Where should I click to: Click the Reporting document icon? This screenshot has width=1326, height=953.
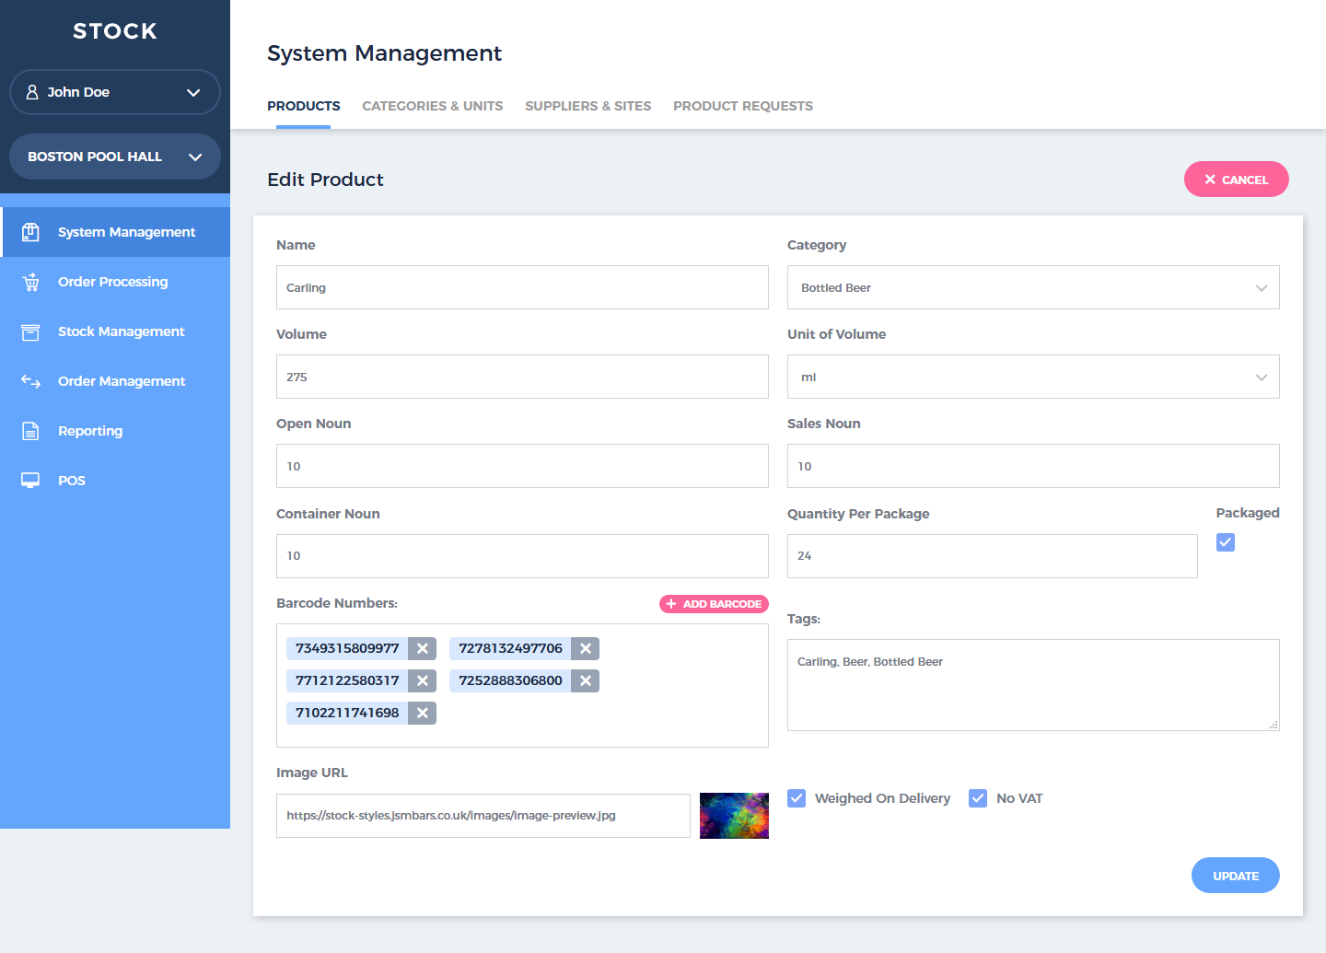coord(30,431)
